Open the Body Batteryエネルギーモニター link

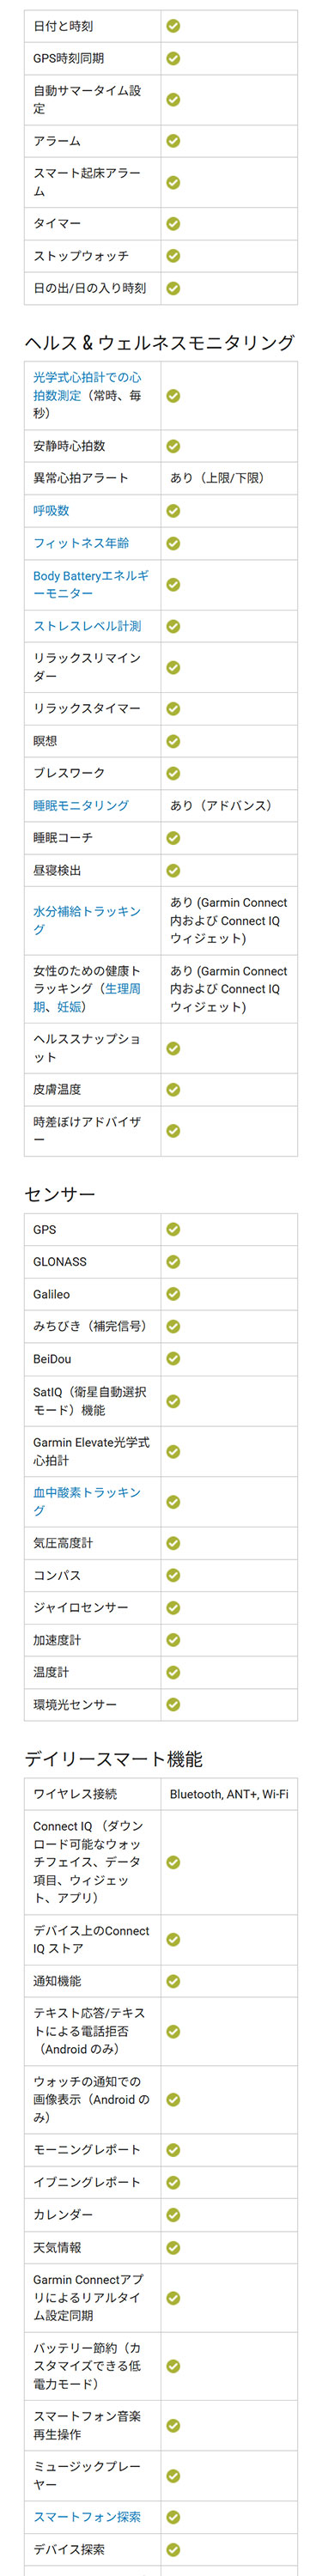[x=91, y=584]
